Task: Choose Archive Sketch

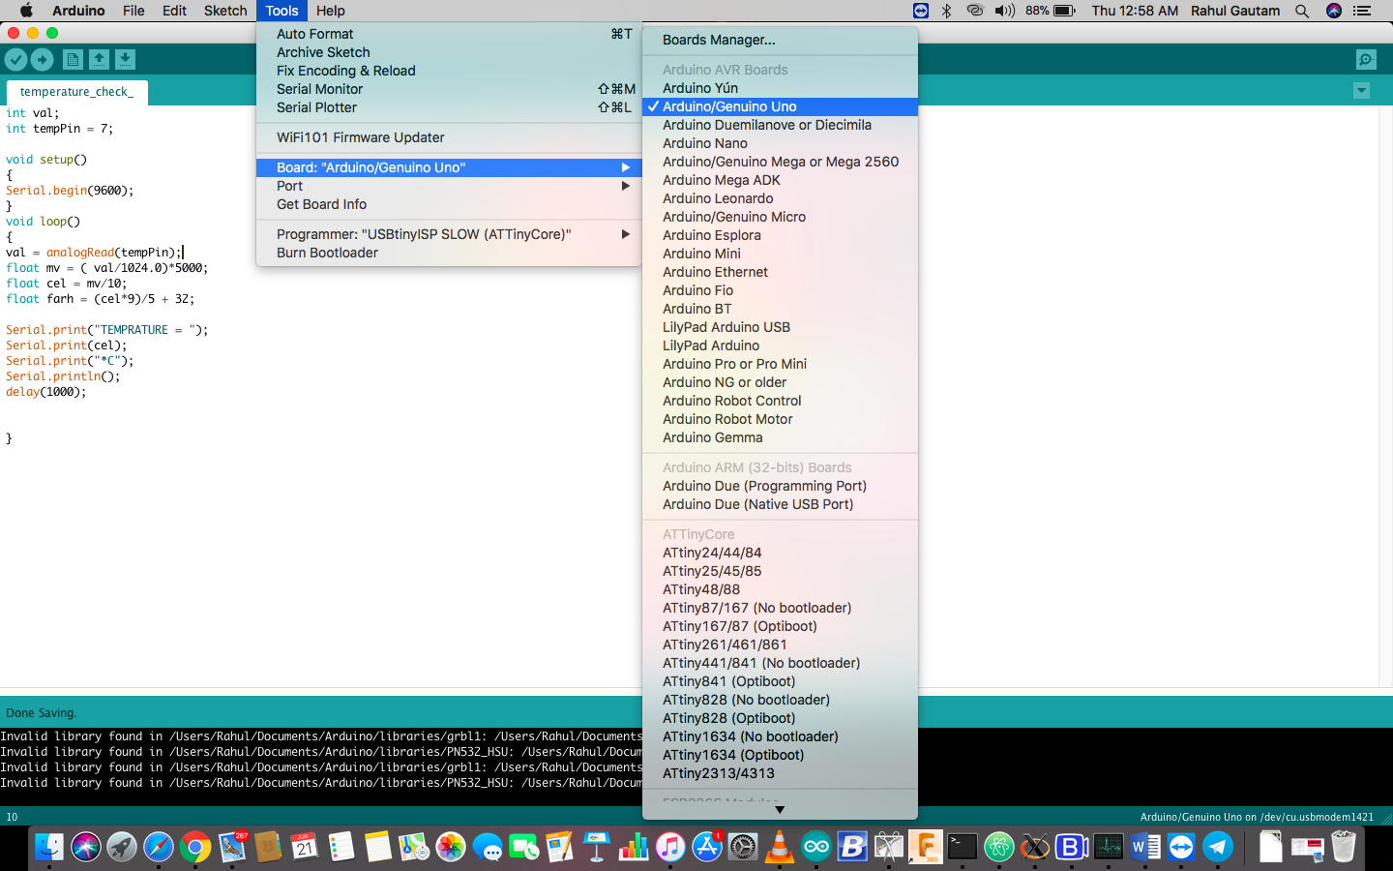Action: [x=449, y=52]
